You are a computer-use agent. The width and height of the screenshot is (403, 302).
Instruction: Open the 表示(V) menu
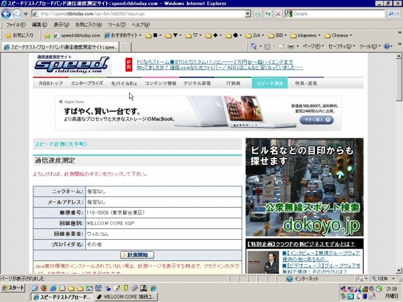pos(61,25)
